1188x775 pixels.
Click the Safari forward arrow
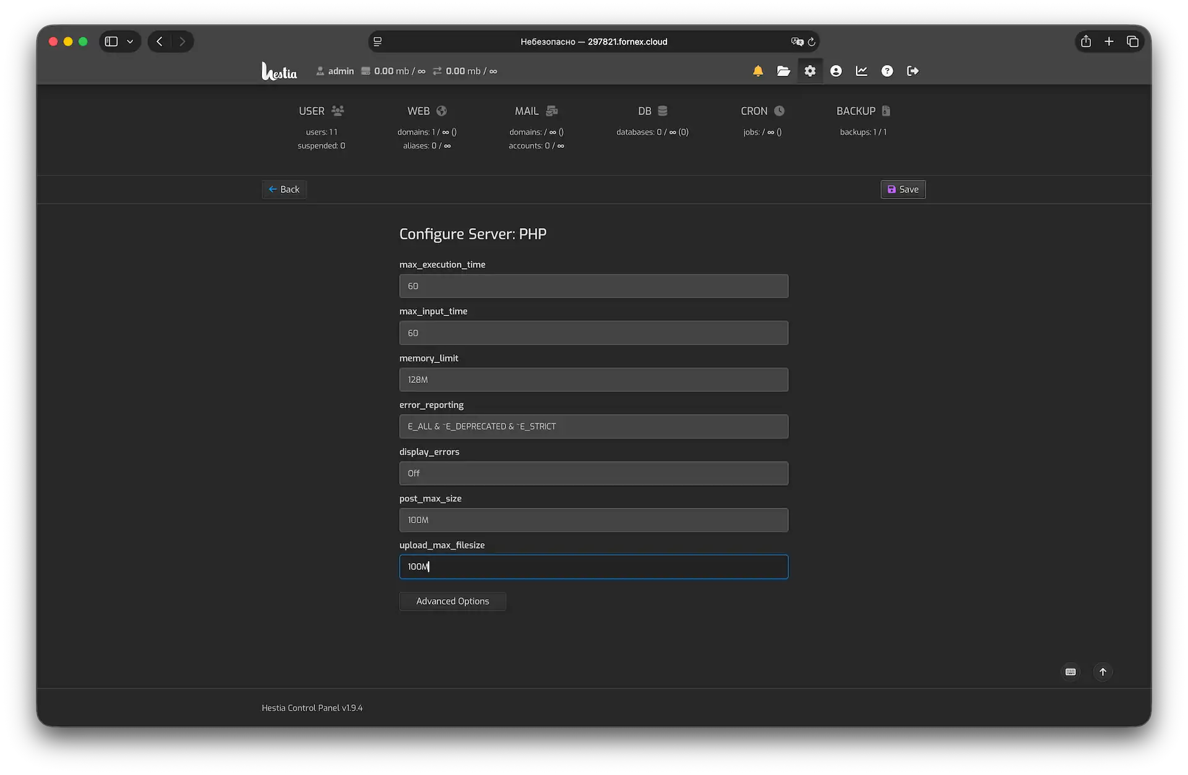pos(182,41)
